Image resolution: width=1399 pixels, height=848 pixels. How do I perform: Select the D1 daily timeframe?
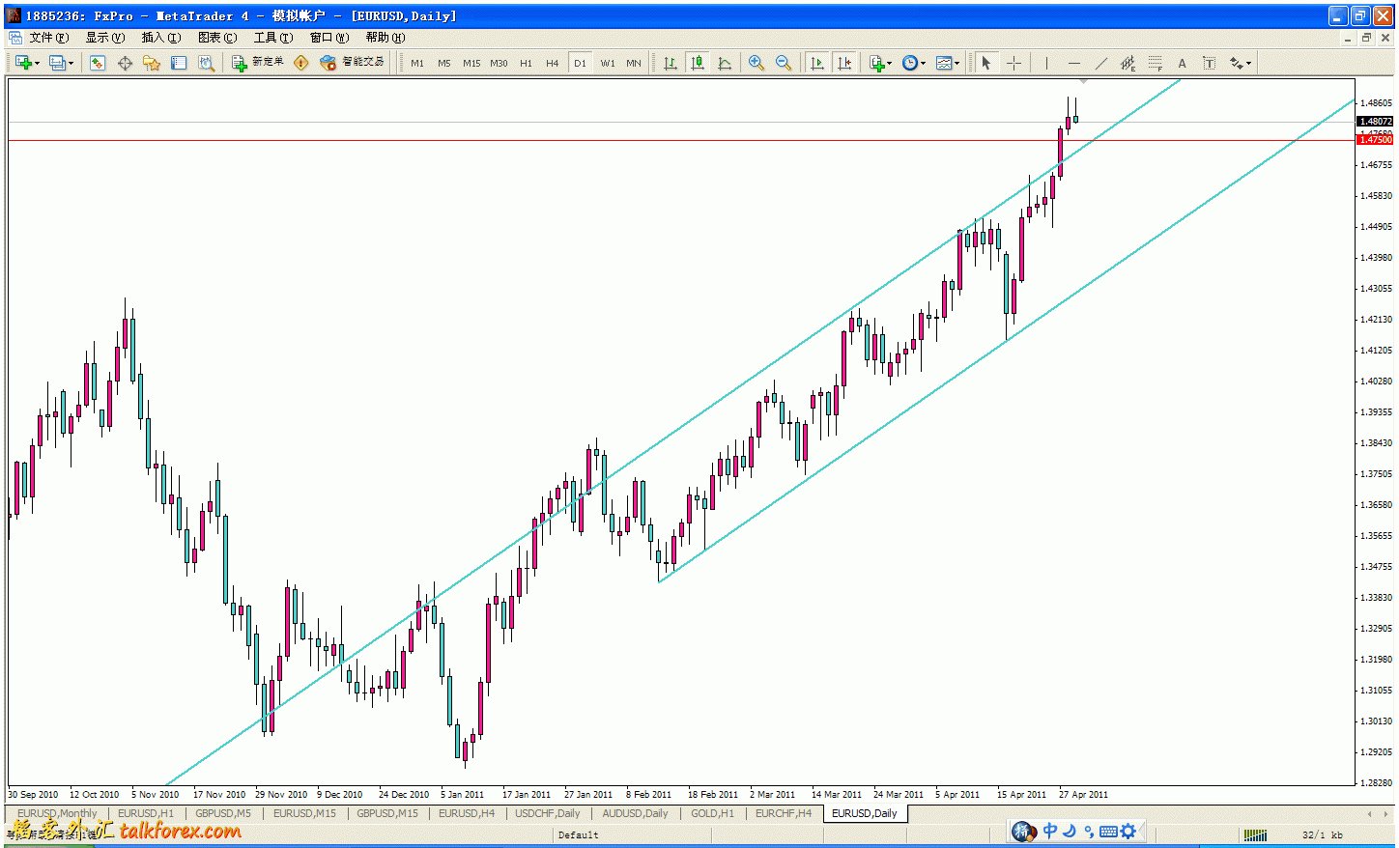point(580,63)
